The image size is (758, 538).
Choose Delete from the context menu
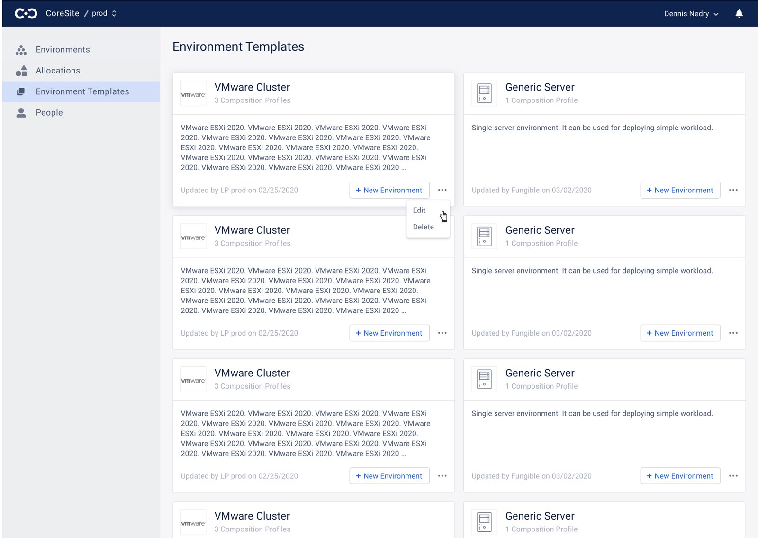tap(423, 227)
